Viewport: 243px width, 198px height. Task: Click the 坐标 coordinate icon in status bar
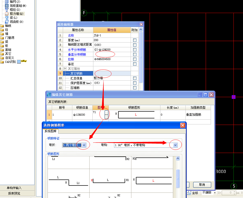coord(189,193)
